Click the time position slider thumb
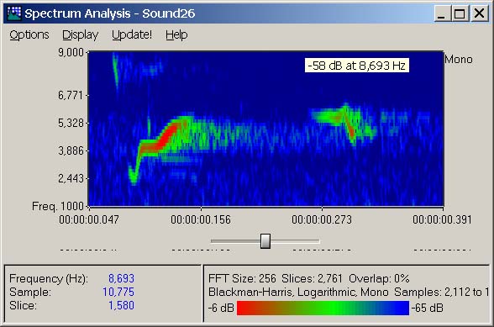Viewport: 494px width, 327px height. (265, 241)
